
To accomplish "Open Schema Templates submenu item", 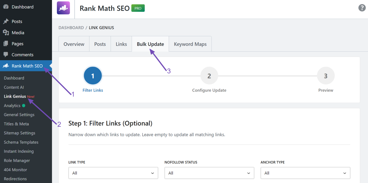I will click(x=21, y=142).
